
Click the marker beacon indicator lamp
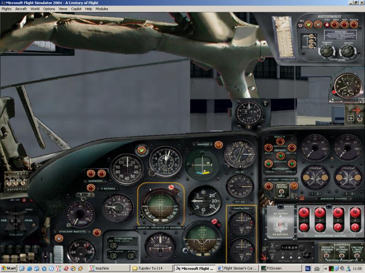tap(218, 145)
